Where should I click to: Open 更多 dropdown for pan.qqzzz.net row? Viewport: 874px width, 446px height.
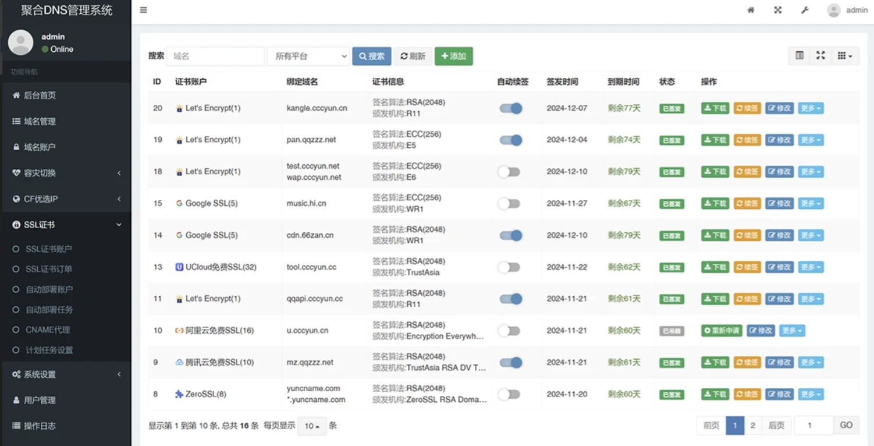pyautogui.click(x=810, y=140)
